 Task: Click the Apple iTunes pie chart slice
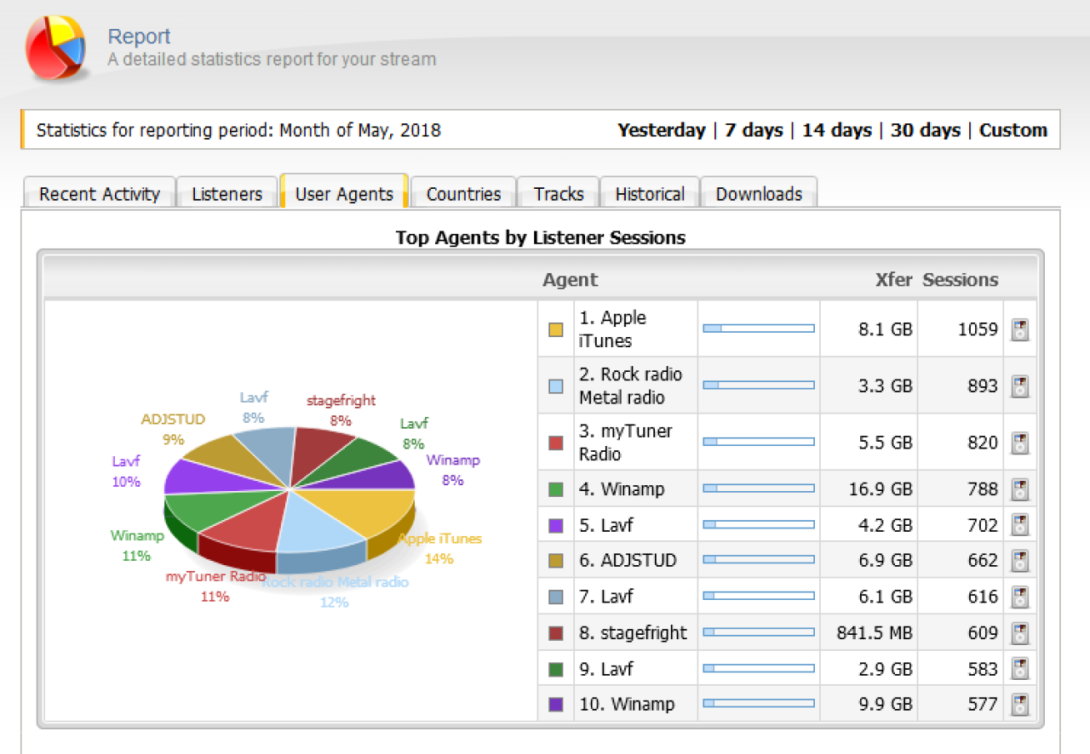click(x=366, y=509)
